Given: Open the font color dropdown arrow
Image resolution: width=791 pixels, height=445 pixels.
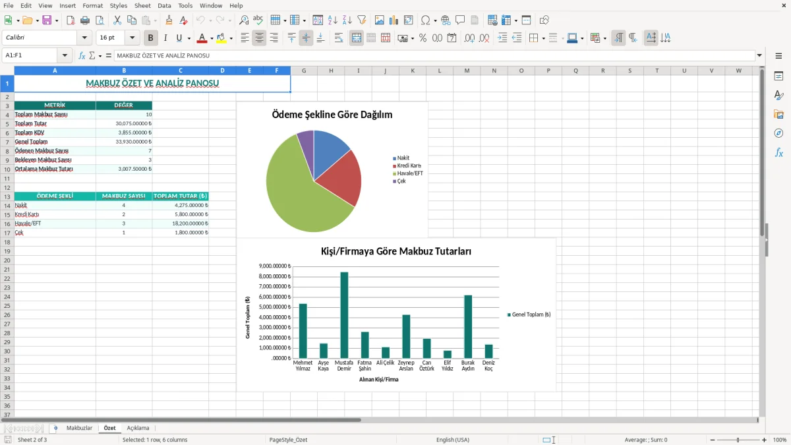Looking at the screenshot, I should (212, 38).
